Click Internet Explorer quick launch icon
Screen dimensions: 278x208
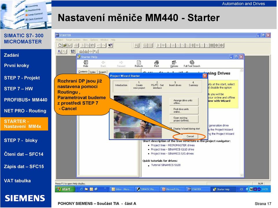click(82, 189)
